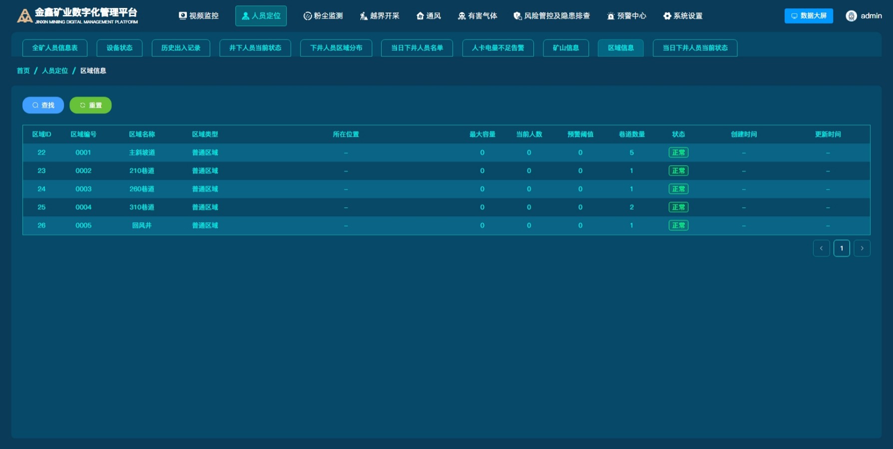Go to next page in pagination
893x449 pixels.
click(x=862, y=248)
